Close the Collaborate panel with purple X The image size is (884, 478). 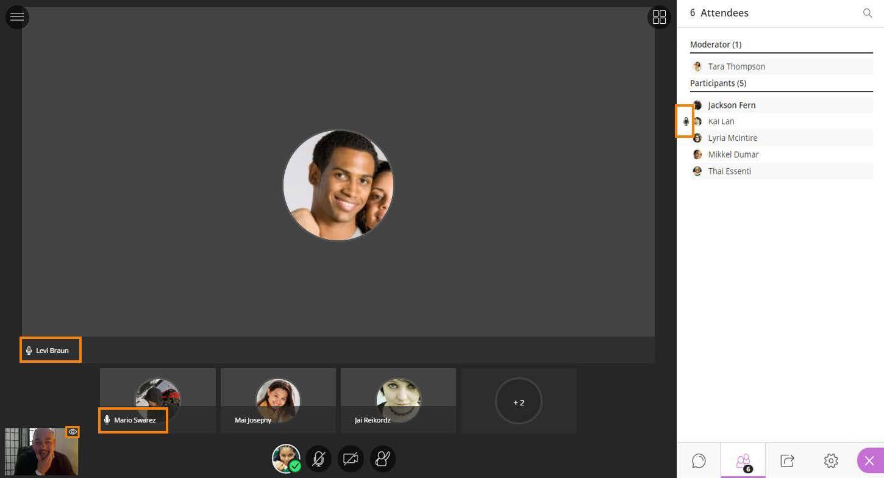(x=869, y=461)
